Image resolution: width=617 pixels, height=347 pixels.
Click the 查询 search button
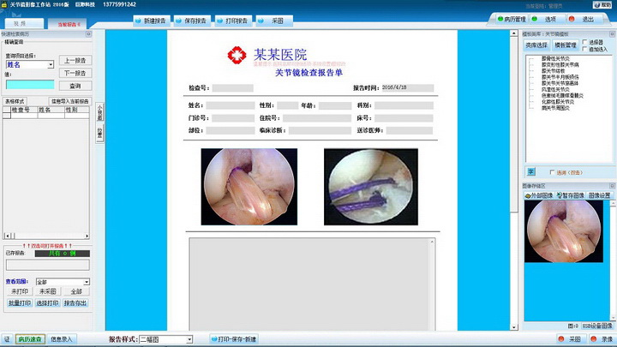point(75,86)
